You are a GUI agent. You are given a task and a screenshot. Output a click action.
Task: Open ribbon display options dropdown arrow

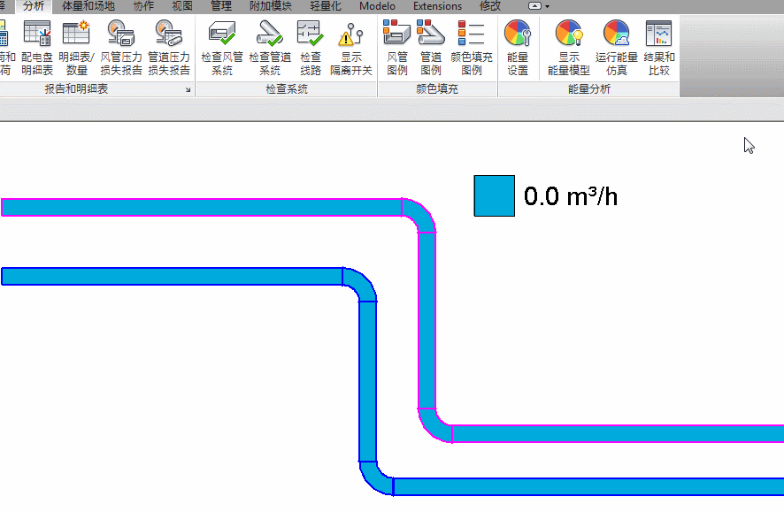click(x=547, y=6)
